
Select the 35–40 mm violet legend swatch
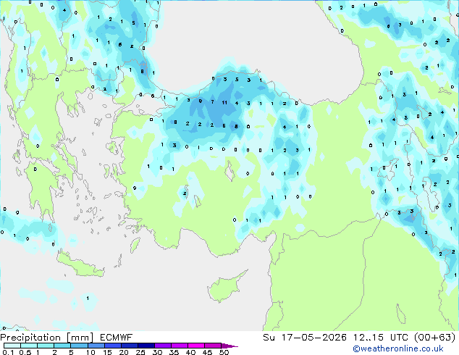click(x=179, y=346)
